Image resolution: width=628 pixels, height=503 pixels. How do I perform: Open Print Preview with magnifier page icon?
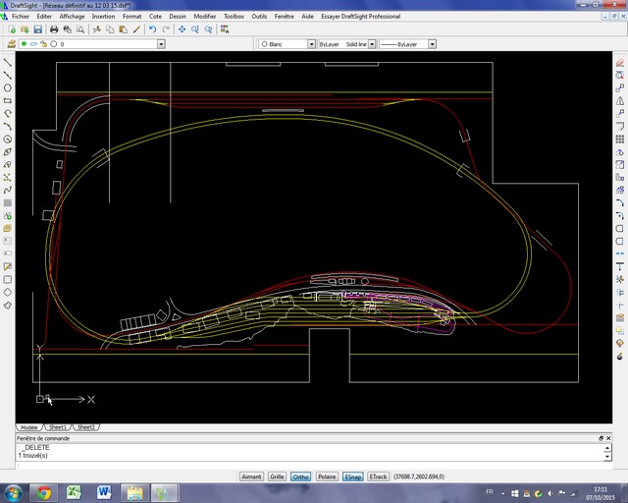(x=80, y=29)
